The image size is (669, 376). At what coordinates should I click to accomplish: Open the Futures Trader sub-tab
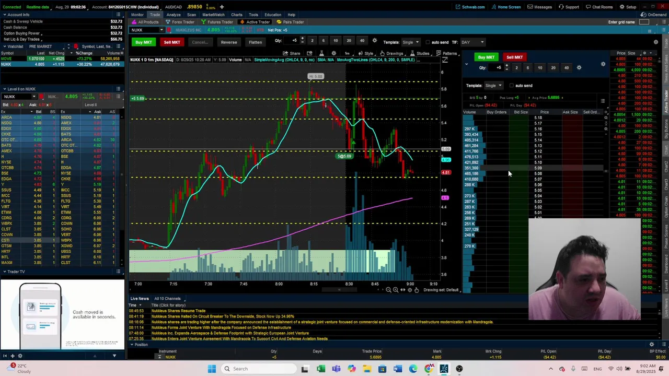[217, 22]
